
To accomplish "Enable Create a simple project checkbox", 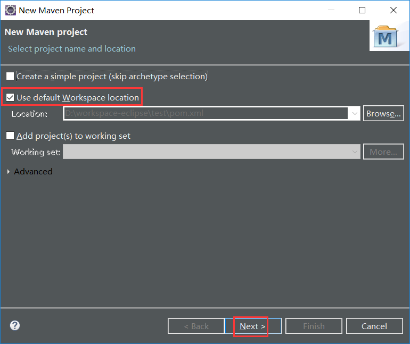I will (x=10, y=76).
